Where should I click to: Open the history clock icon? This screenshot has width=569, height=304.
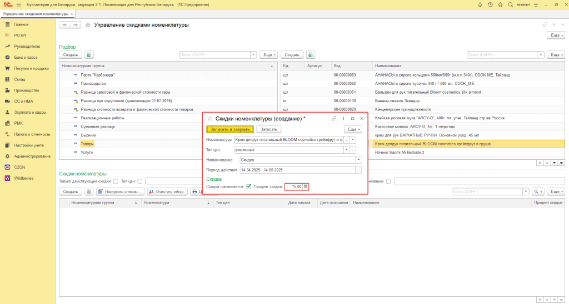tap(490, 4)
